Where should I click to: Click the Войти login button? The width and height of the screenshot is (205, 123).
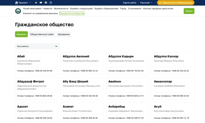(189, 11)
